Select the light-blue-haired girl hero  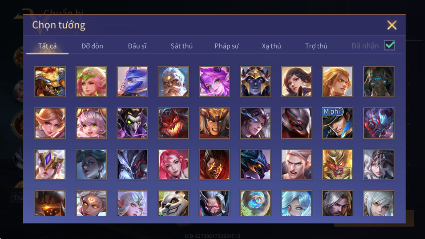tap(296, 203)
